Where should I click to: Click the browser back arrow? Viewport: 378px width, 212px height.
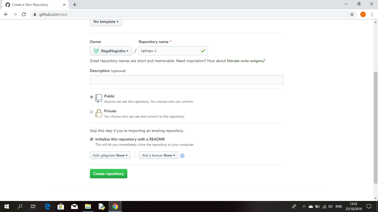pyautogui.click(x=6, y=14)
